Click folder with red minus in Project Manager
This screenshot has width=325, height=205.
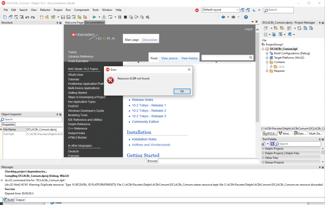[x=282, y=28]
